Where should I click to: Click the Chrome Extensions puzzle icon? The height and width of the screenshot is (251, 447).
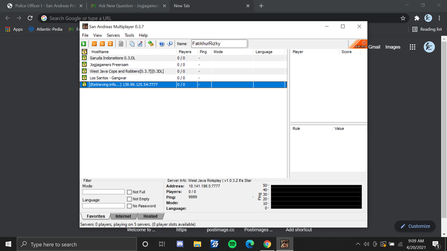pos(417,18)
